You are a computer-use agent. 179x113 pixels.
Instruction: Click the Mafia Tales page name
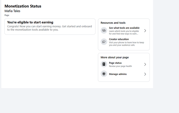click(x=12, y=11)
